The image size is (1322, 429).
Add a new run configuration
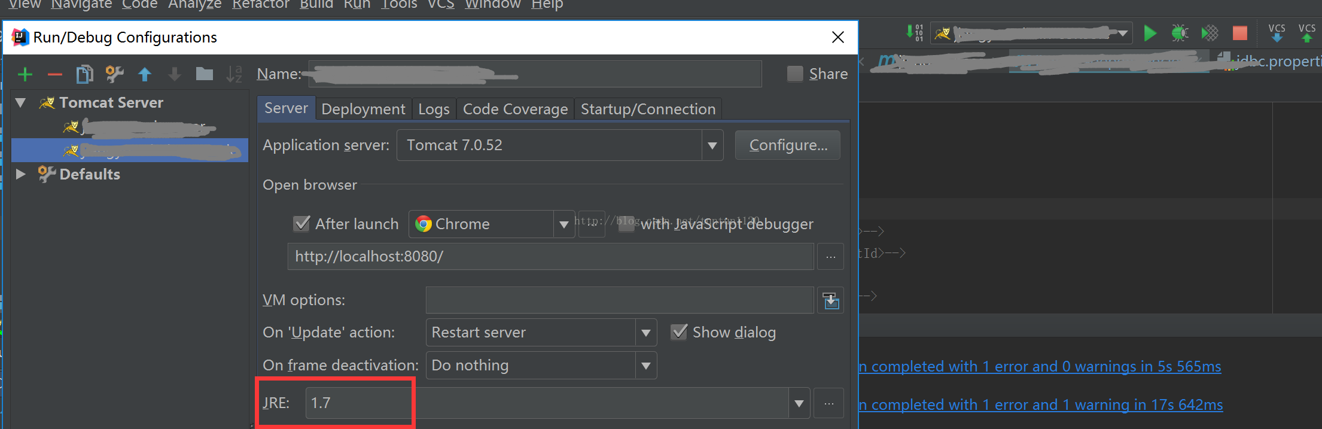click(25, 74)
